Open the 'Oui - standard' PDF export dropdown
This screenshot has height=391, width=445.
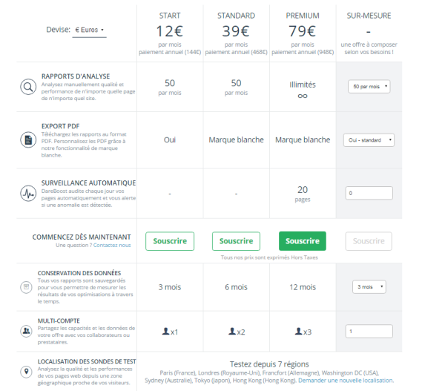[369, 139]
